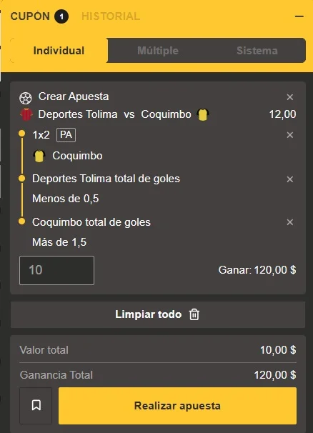Remove the 1x2 Coquimbo selection

click(290, 135)
